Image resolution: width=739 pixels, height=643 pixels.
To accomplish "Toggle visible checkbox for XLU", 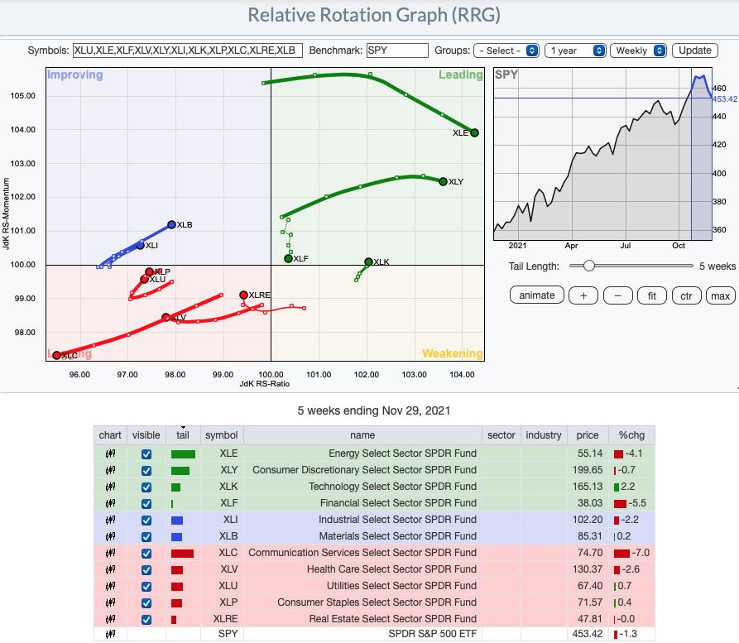I will (x=146, y=587).
